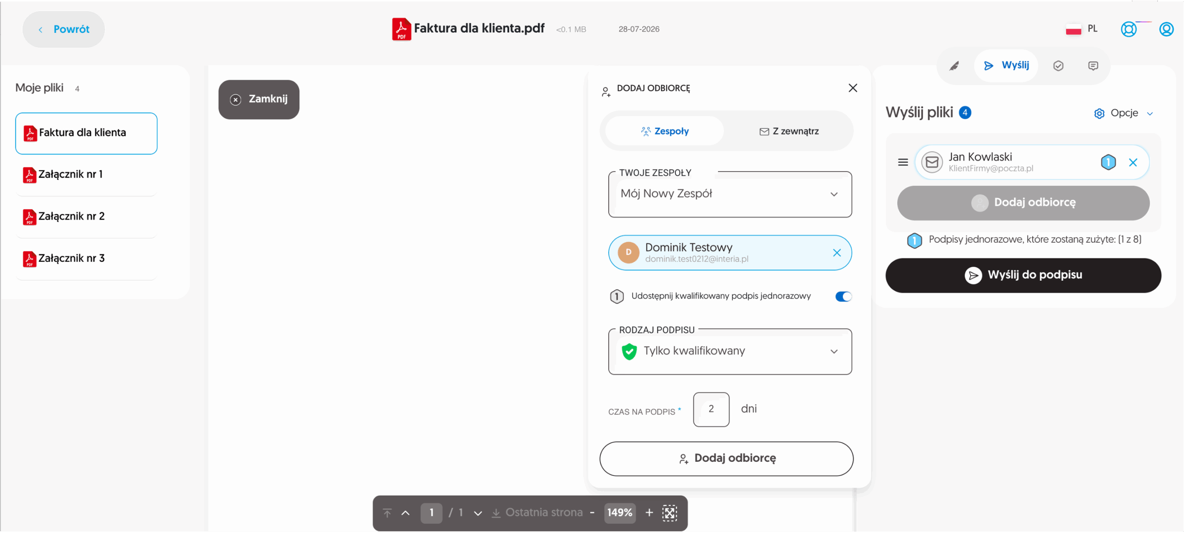The height and width of the screenshot is (533, 1185).
Task: Click the envelope icon of Jan Kowlaski
Action: [932, 162]
